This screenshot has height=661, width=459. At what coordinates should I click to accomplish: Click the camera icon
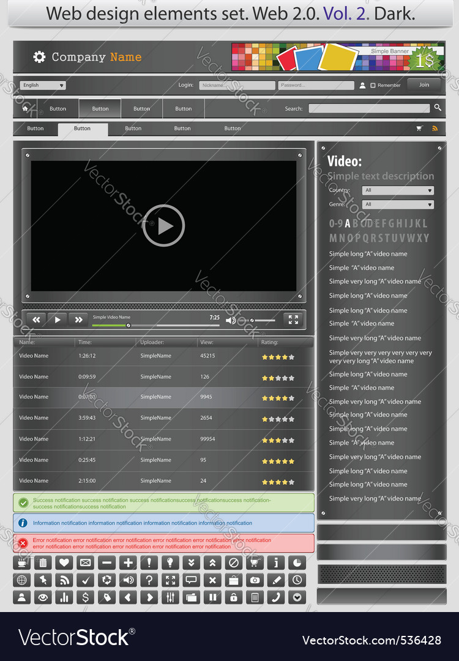255,580
